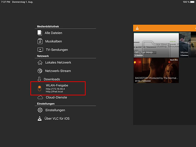Click the Medienbibliothek section header
Viewport: 196px width, 147px height.
(48, 26)
